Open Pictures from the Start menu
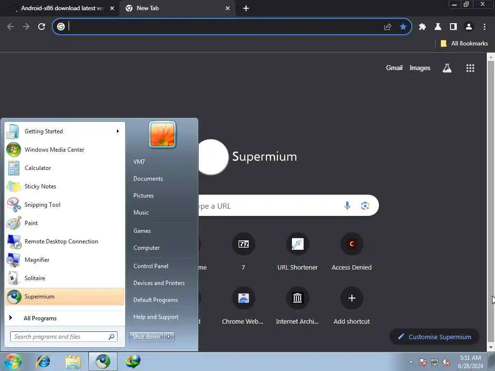The height and width of the screenshot is (371, 495). [143, 196]
